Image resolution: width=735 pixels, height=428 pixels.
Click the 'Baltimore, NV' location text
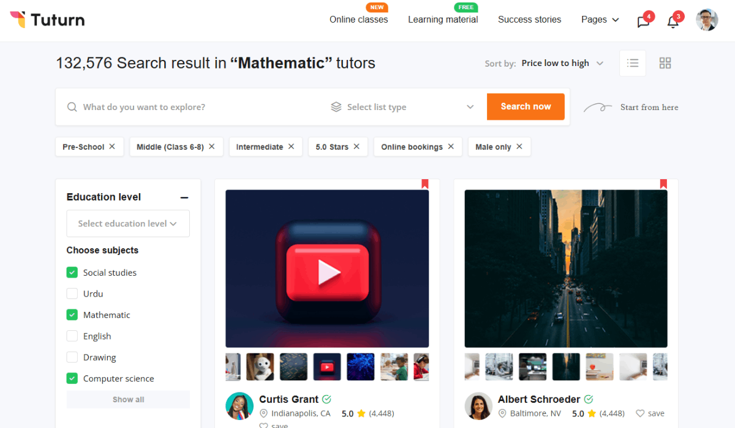535,413
